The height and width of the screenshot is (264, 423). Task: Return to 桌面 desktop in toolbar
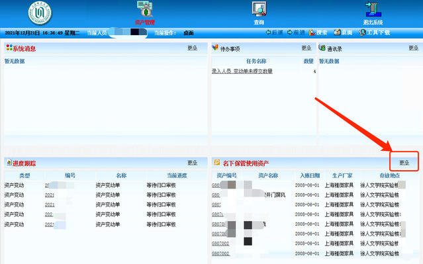pyautogui.click(x=343, y=32)
